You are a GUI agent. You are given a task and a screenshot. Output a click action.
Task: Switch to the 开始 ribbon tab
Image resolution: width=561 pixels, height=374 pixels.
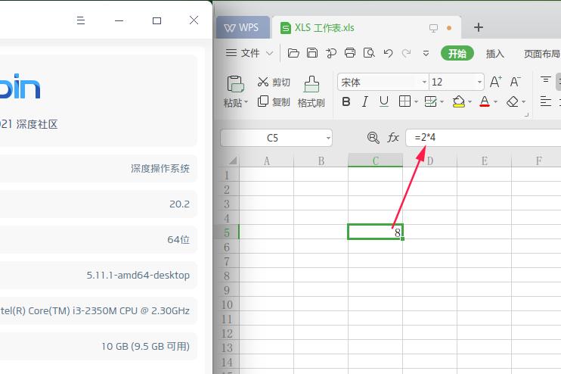point(457,54)
